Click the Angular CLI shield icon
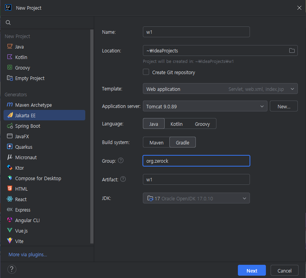Viewport: 306px width, 278px height. click(10, 220)
